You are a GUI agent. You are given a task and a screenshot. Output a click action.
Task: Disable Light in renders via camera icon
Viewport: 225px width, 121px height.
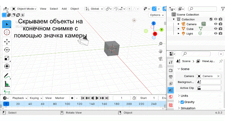pyautogui.click(x=221, y=33)
